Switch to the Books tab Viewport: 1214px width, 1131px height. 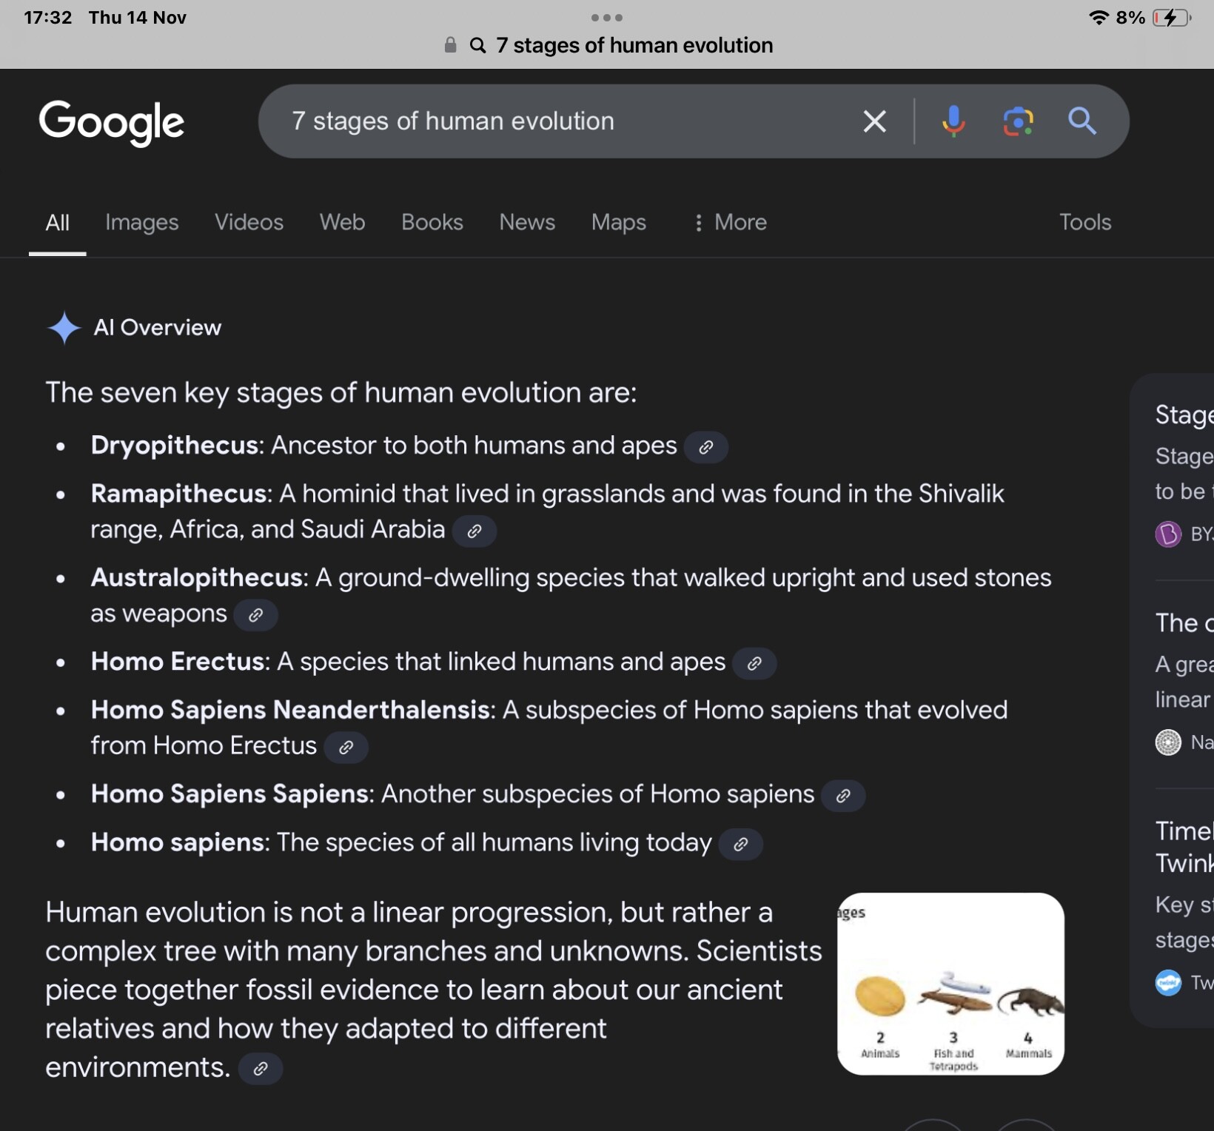point(432,223)
